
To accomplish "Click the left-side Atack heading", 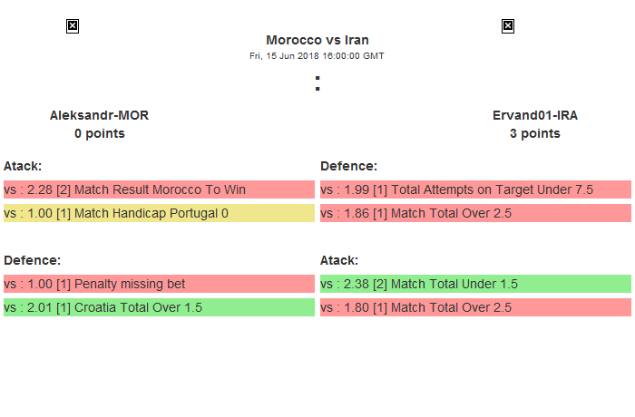I will [x=23, y=166].
